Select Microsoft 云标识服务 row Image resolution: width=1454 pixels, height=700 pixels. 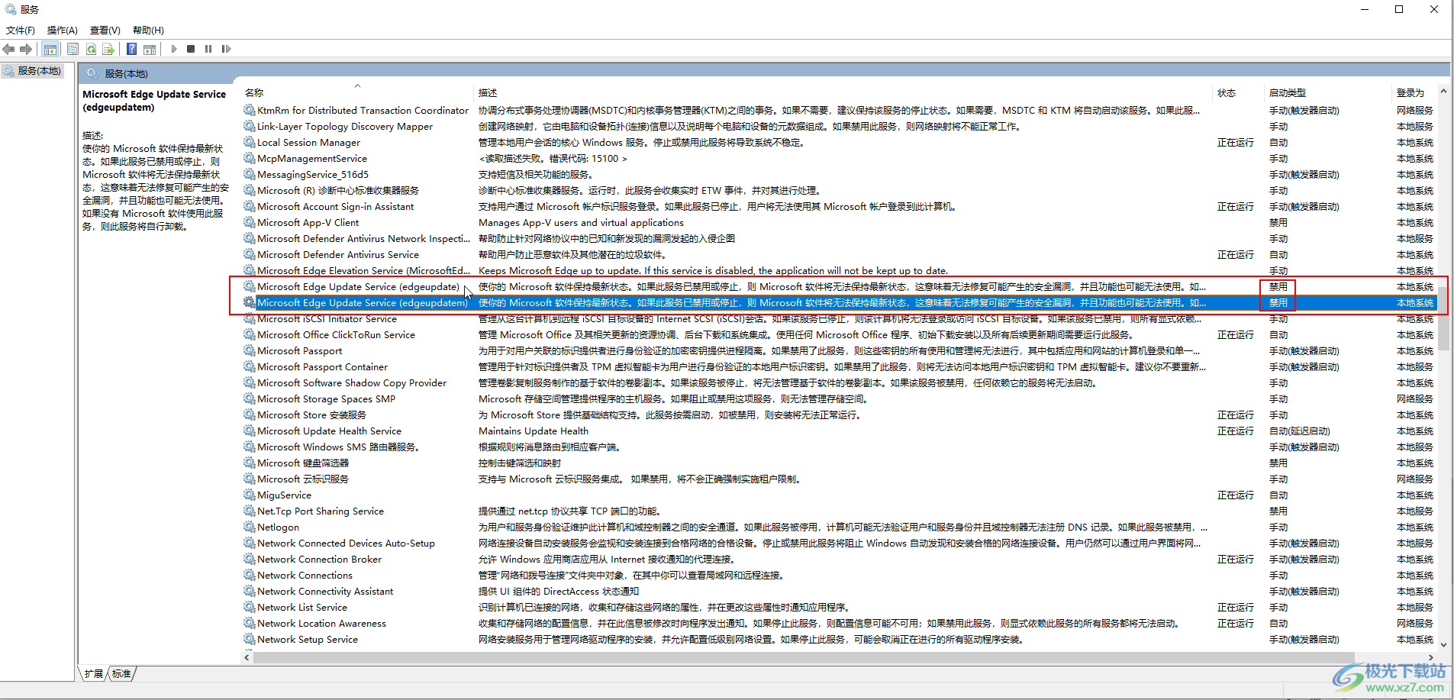[x=839, y=479]
